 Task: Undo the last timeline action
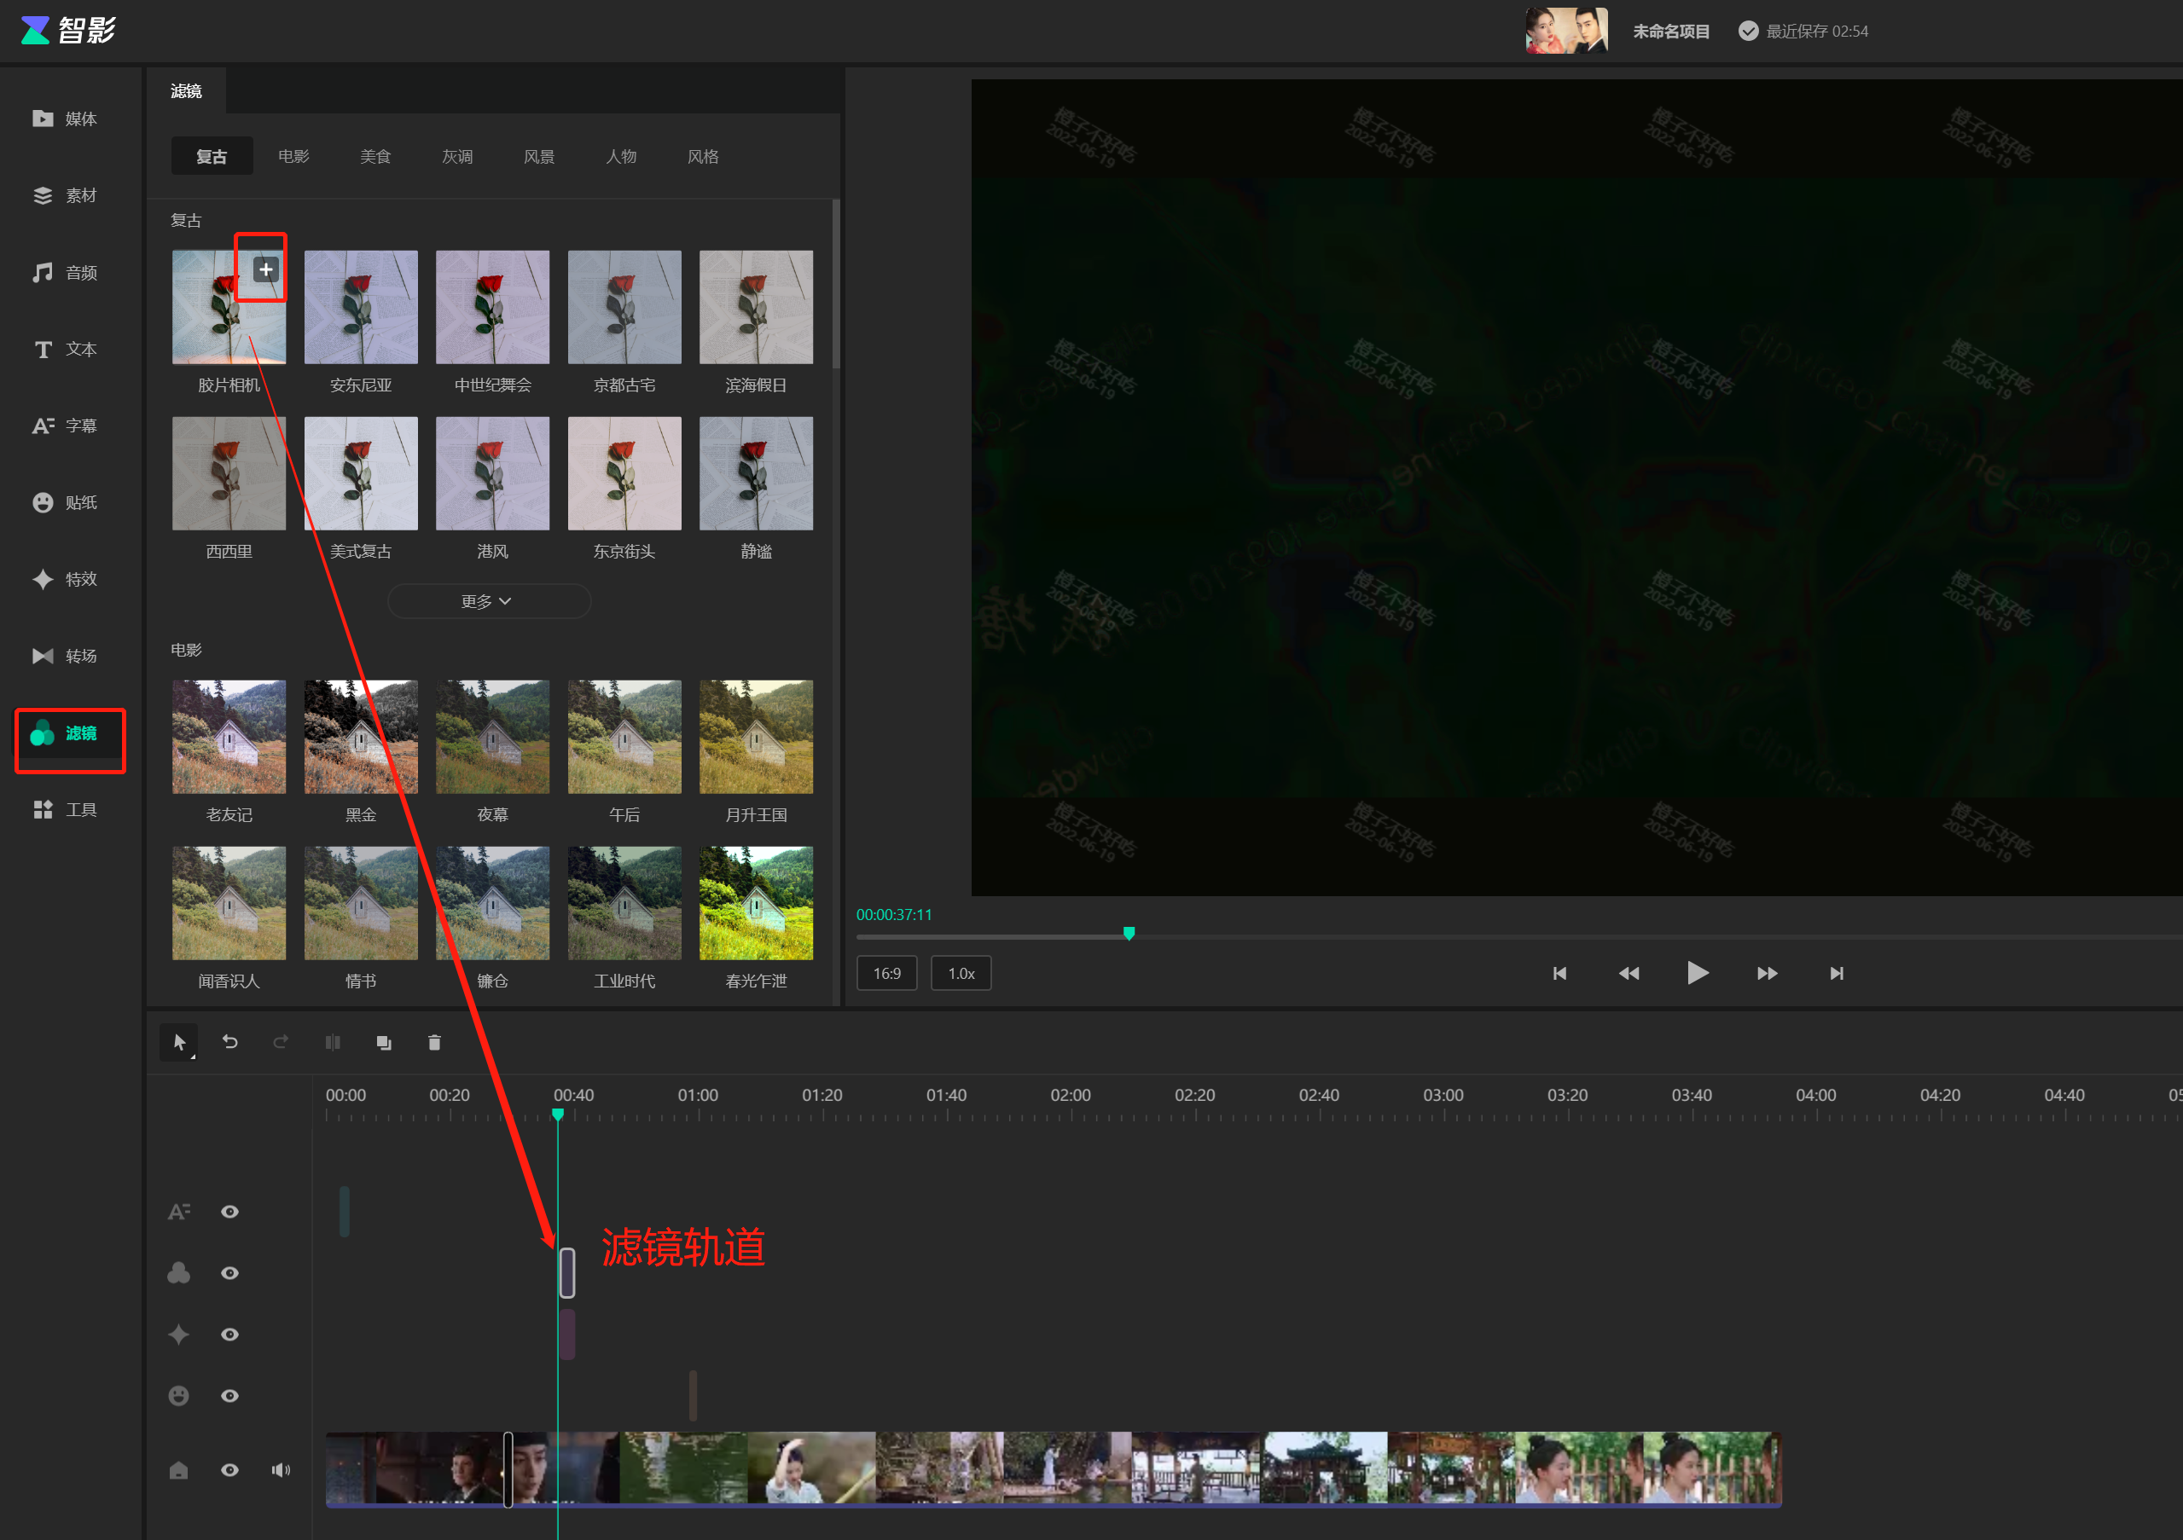click(230, 1042)
